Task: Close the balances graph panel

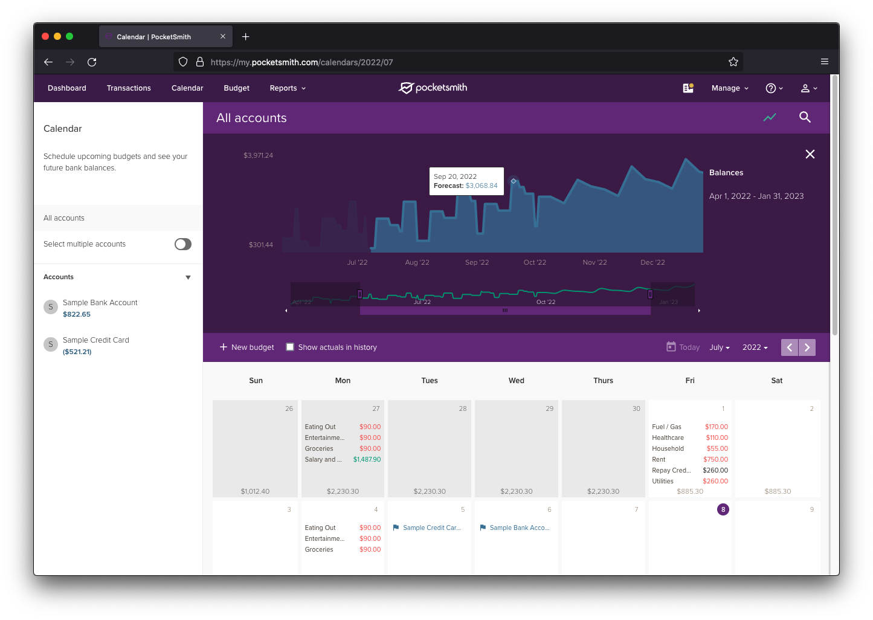Action: point(810,154)
